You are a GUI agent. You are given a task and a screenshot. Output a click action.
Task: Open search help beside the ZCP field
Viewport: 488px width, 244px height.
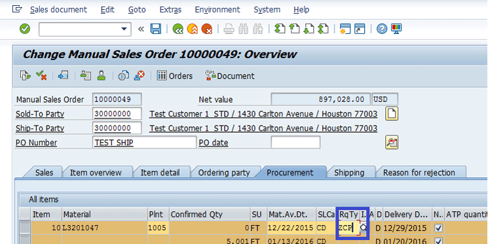(364, 228)
